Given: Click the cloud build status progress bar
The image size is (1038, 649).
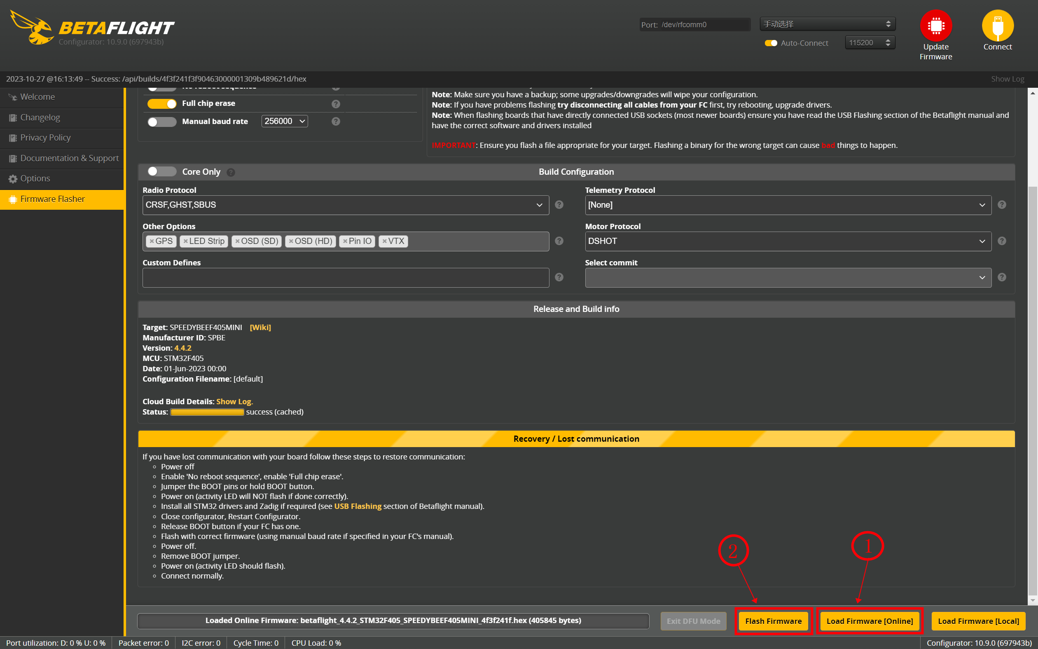Looking at the screenshot, I should (x=207, y=412).
